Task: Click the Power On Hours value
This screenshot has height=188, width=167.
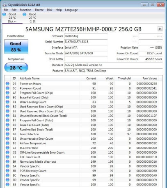Action: [x=151, y=59]
